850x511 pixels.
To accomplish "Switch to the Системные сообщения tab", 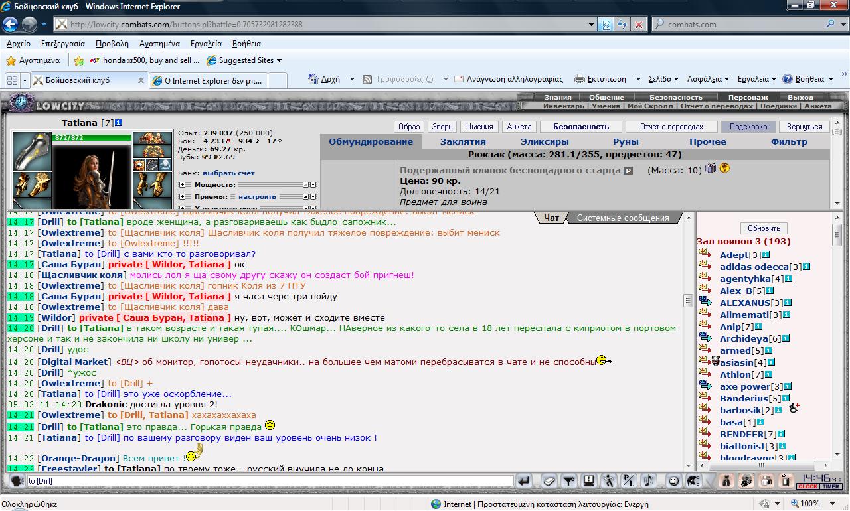I will click(623, 218).
